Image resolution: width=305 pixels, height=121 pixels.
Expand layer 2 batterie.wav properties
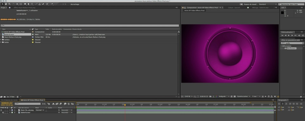point(10,112)
